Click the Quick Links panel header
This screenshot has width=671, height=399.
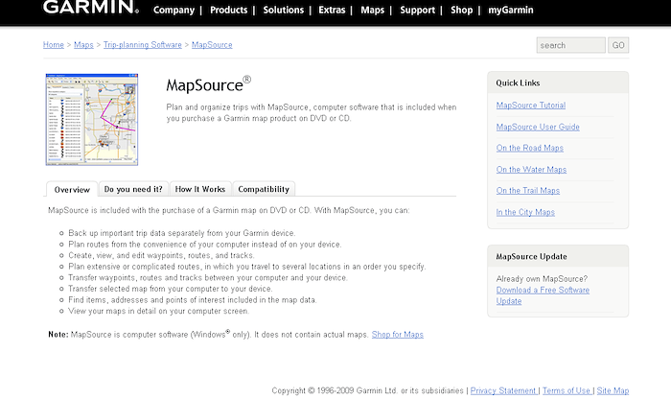point(558,83)
